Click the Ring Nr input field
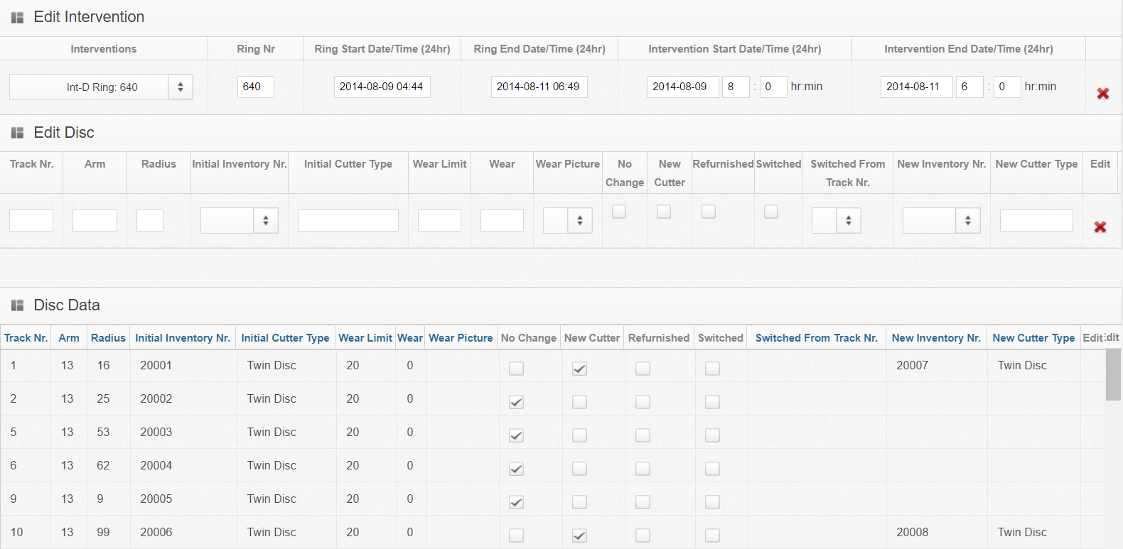Image resolution: width=1123 pixels, height=549 pixels. click(255, 87)
